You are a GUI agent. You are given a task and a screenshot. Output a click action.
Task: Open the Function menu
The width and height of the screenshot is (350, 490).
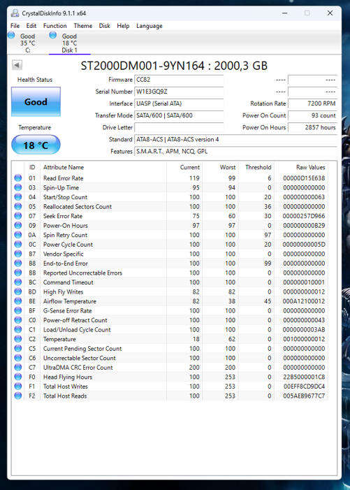tap(55, 26)
